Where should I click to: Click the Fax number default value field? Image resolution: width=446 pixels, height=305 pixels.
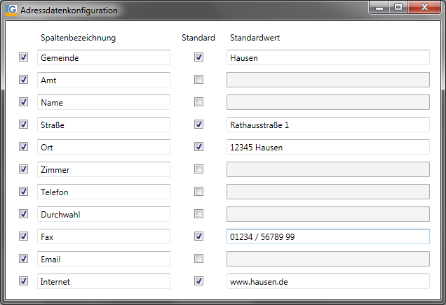(327, 236)
